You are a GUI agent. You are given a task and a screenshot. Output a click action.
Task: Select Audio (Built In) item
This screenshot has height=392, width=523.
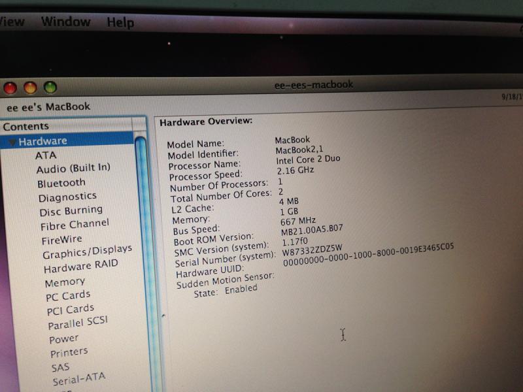tap(73, 168)
